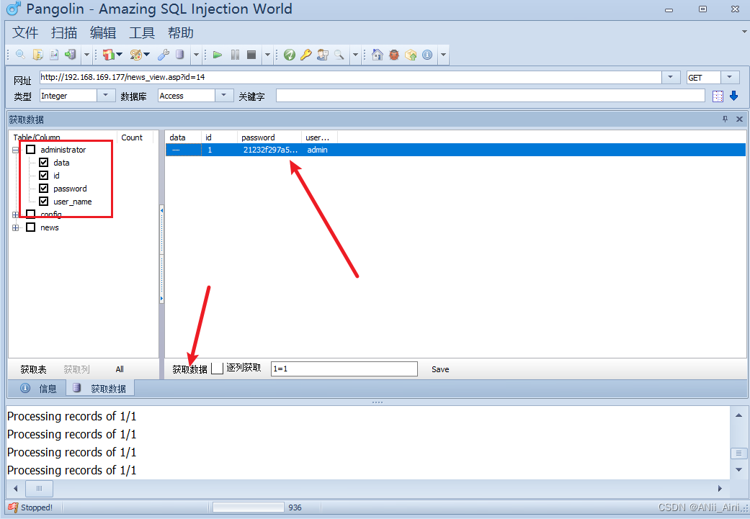Screen dimensions: 750x519
Task: Click the 获取数据 fetch button
Action: tap(190, 369)
